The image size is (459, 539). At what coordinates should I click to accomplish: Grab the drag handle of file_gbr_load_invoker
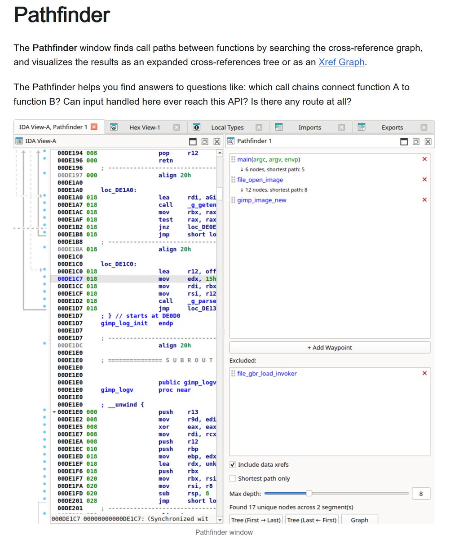point(233,373)
